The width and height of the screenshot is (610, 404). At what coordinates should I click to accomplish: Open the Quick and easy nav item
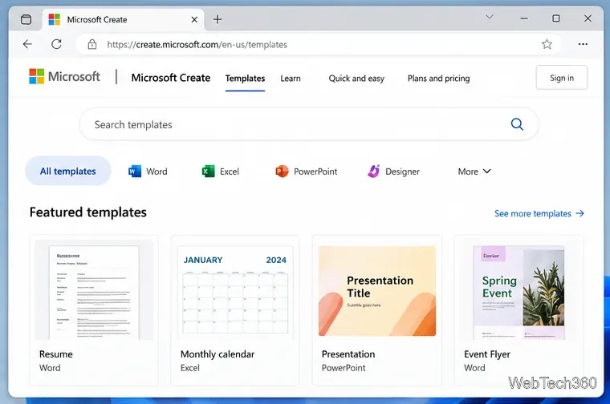pos(356,79)
